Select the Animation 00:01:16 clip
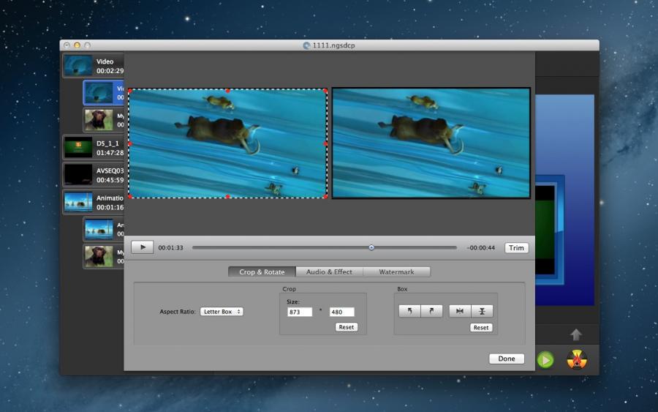The height and width of the screenshot is (412, 658). (94, 203)
